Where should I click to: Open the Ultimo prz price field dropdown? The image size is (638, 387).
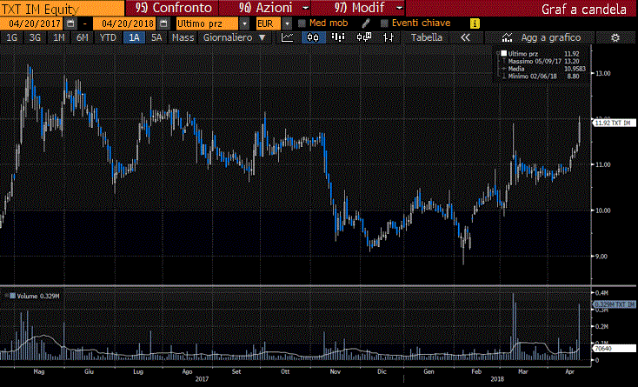point(244,23)
